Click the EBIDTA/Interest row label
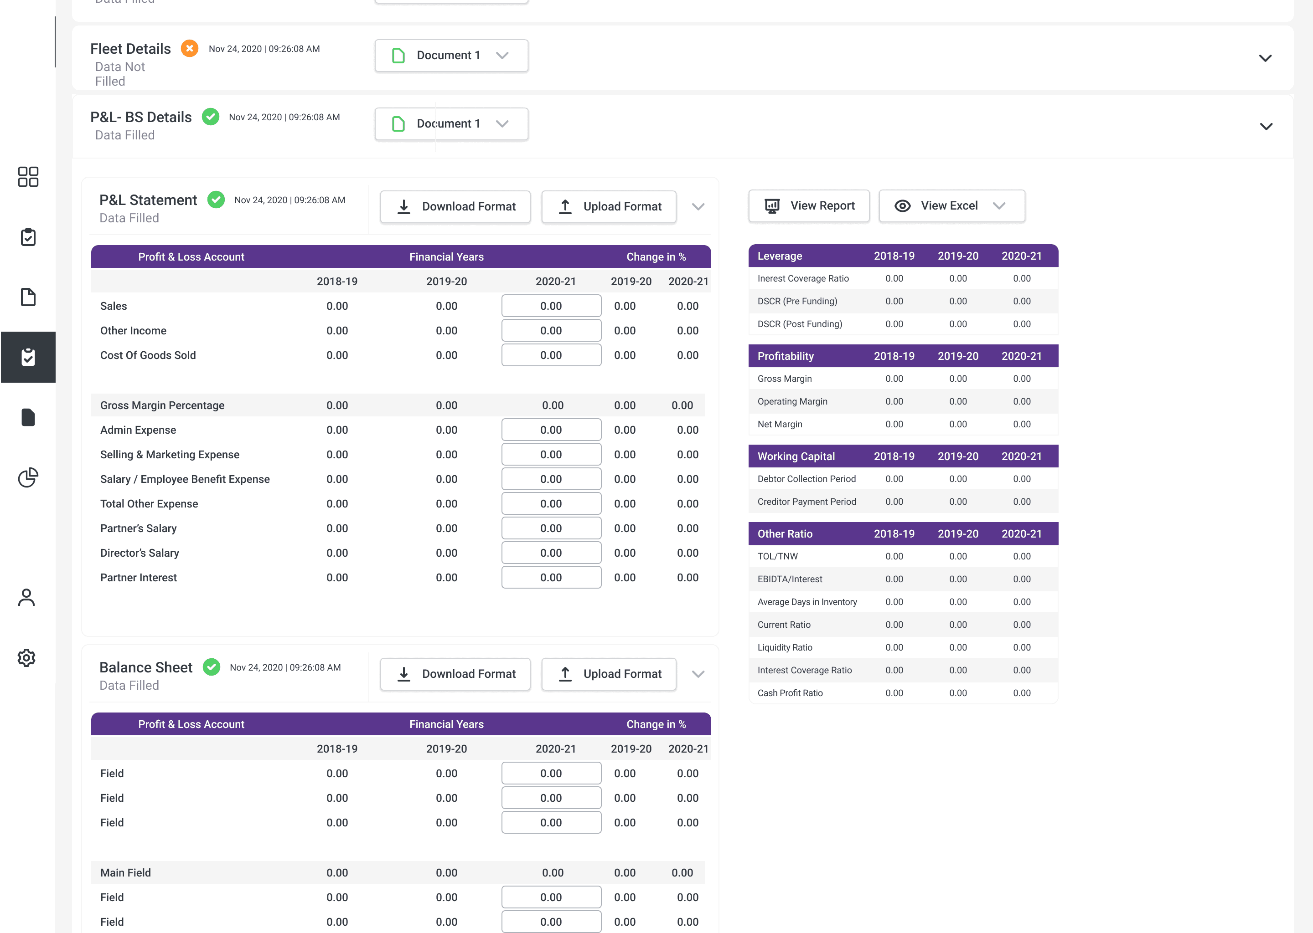1313x933 pixels. [790, 579]
